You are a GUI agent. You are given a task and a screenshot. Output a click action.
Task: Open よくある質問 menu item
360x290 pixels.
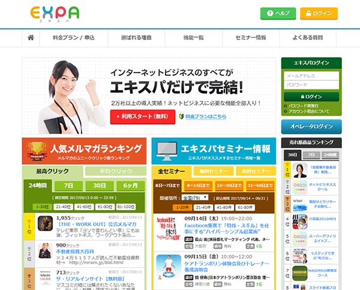click(308, 38)
